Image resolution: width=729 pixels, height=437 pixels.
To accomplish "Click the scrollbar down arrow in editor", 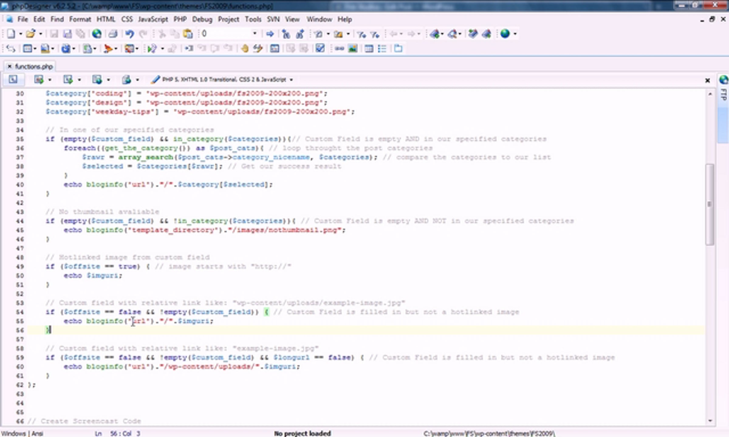I will [710, 421].
